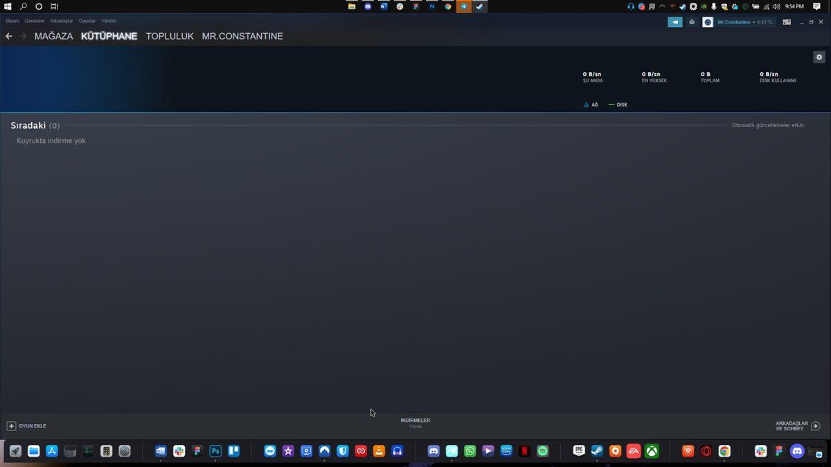Toggle the AĞ graph display

click(x=591, y=104)
